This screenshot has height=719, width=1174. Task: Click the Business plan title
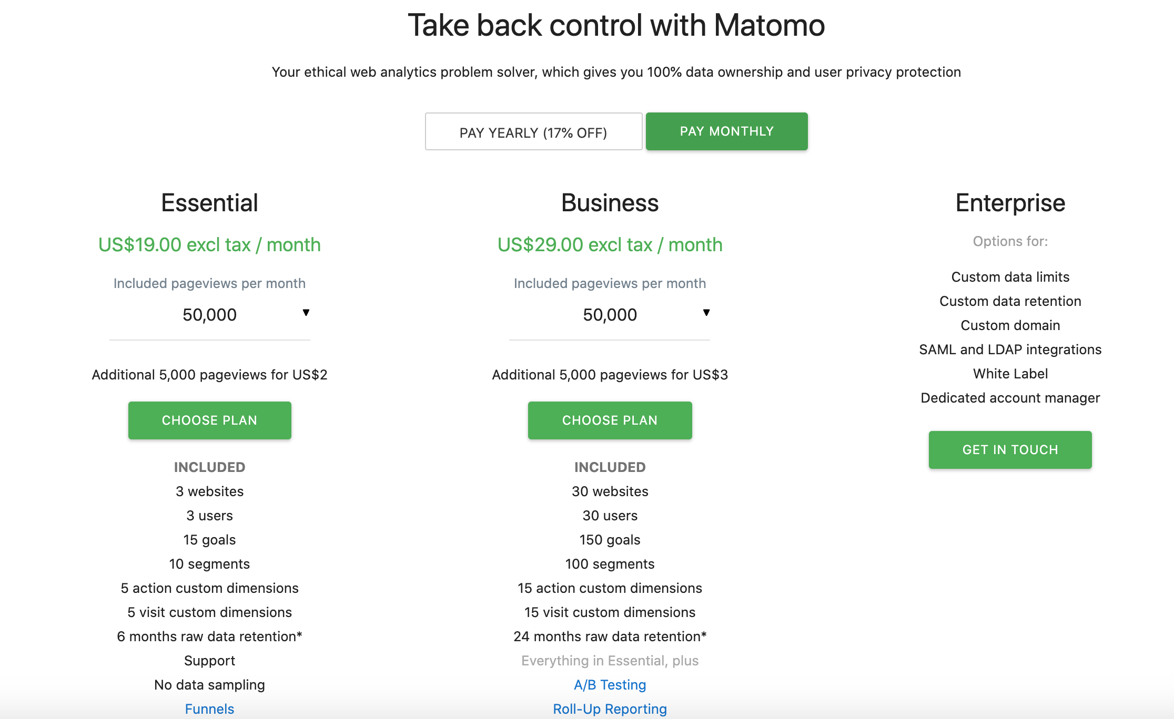coord(610,203)
